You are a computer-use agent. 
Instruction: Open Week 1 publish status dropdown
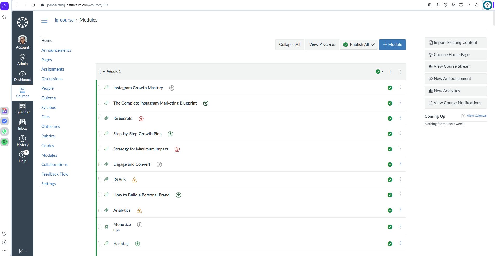380,72
